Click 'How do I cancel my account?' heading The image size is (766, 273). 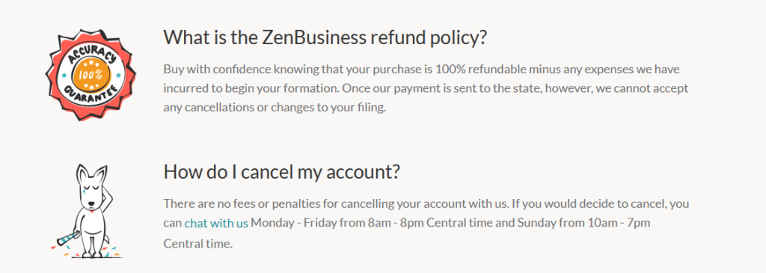(282, 172)
